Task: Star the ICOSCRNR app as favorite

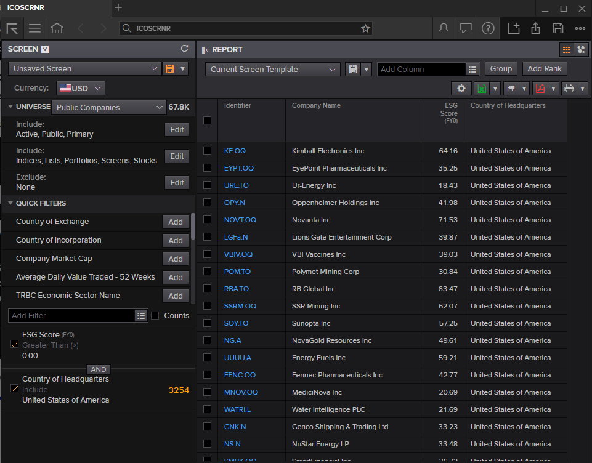Action: point(365,28)
